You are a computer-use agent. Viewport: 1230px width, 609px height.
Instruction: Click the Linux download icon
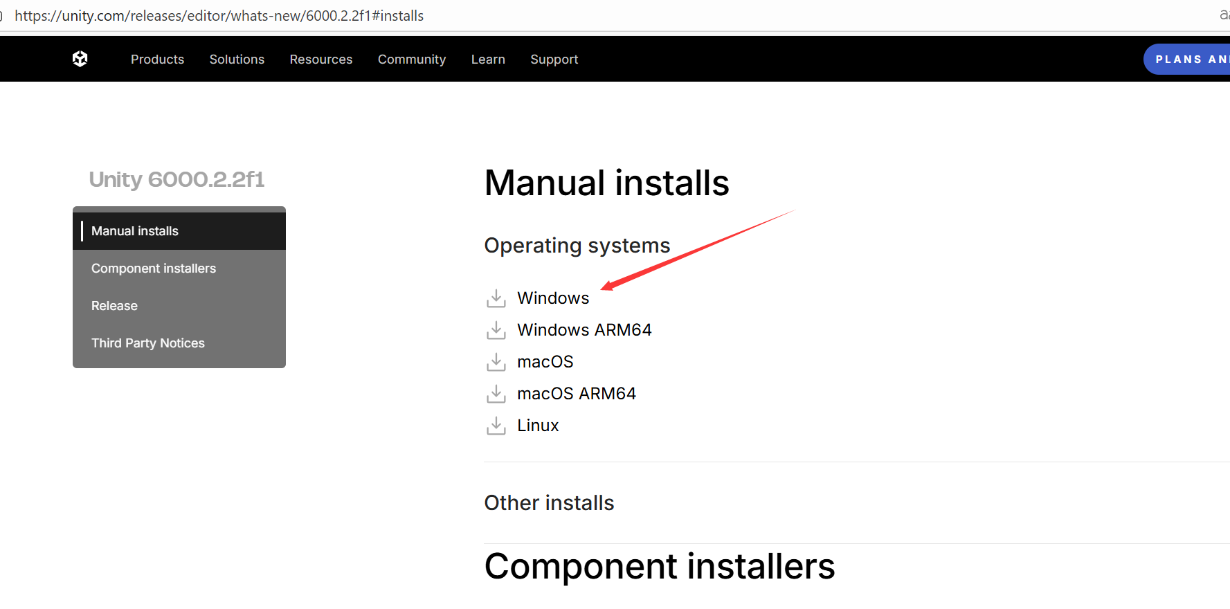[x=496, y=426]
